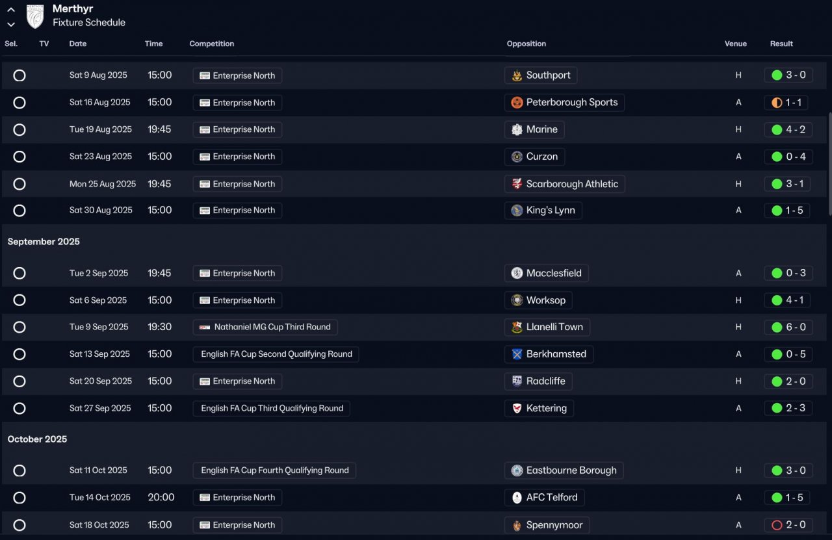Select the Southport fixture radio button
The image size is (832, 540).
19,75
